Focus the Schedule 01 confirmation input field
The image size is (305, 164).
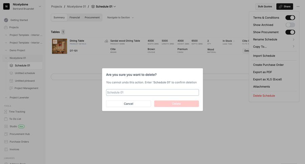[x=152, y=93]
